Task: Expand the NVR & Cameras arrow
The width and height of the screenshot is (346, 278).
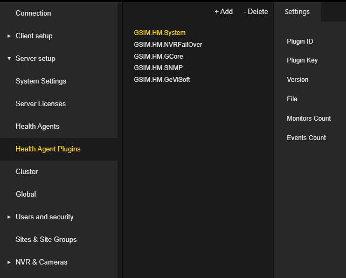Action: click(x=9, y=262)
